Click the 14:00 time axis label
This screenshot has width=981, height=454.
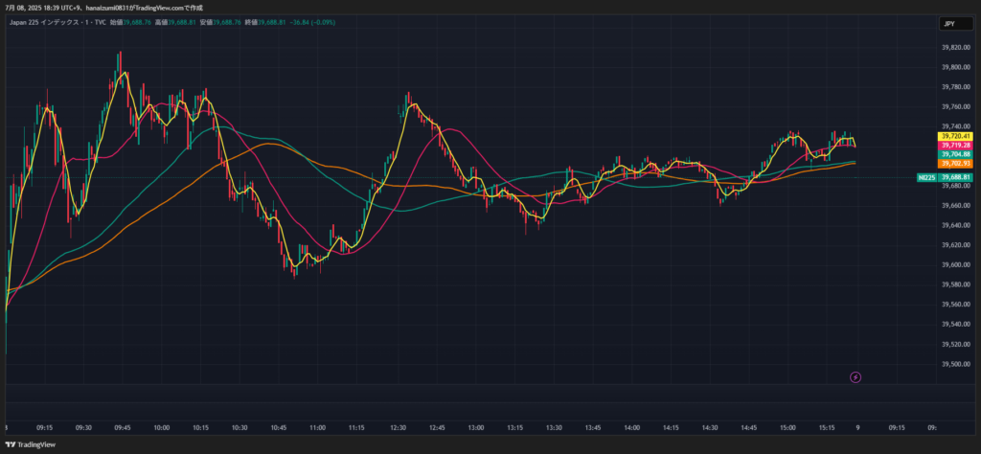632,428
